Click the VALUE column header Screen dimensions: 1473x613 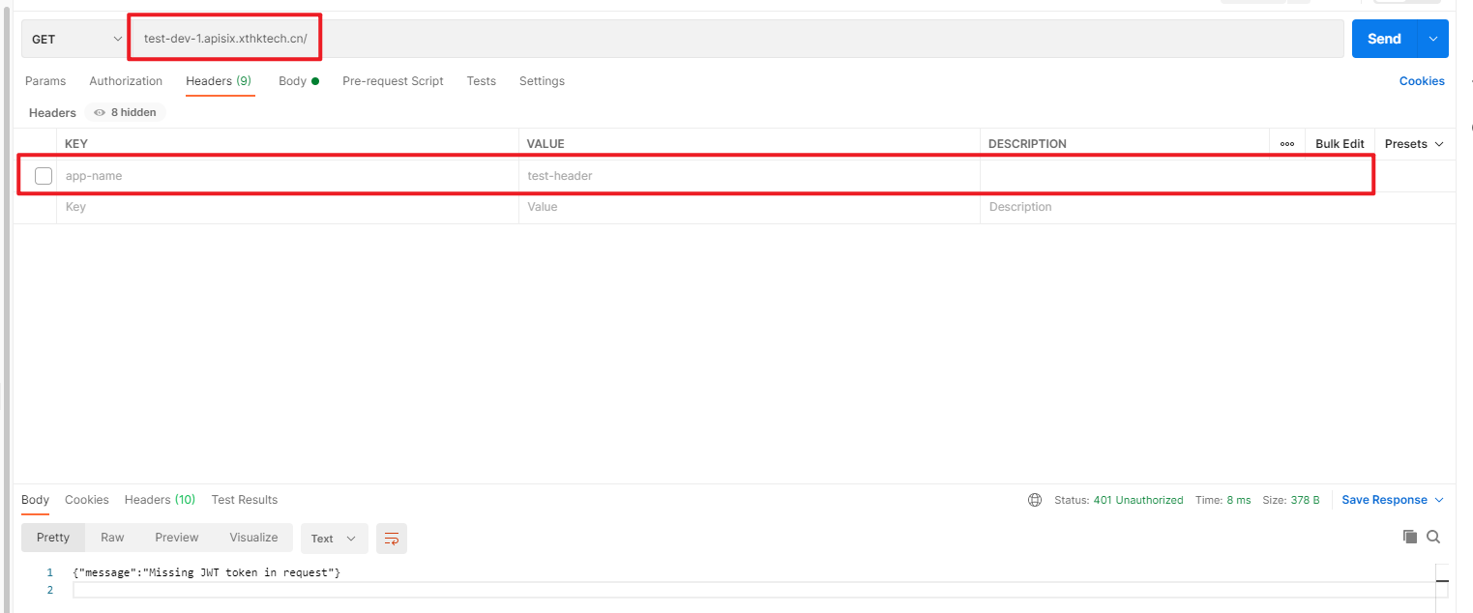545,143
